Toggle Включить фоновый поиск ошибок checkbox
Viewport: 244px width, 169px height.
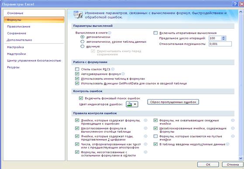coord(81,98)
